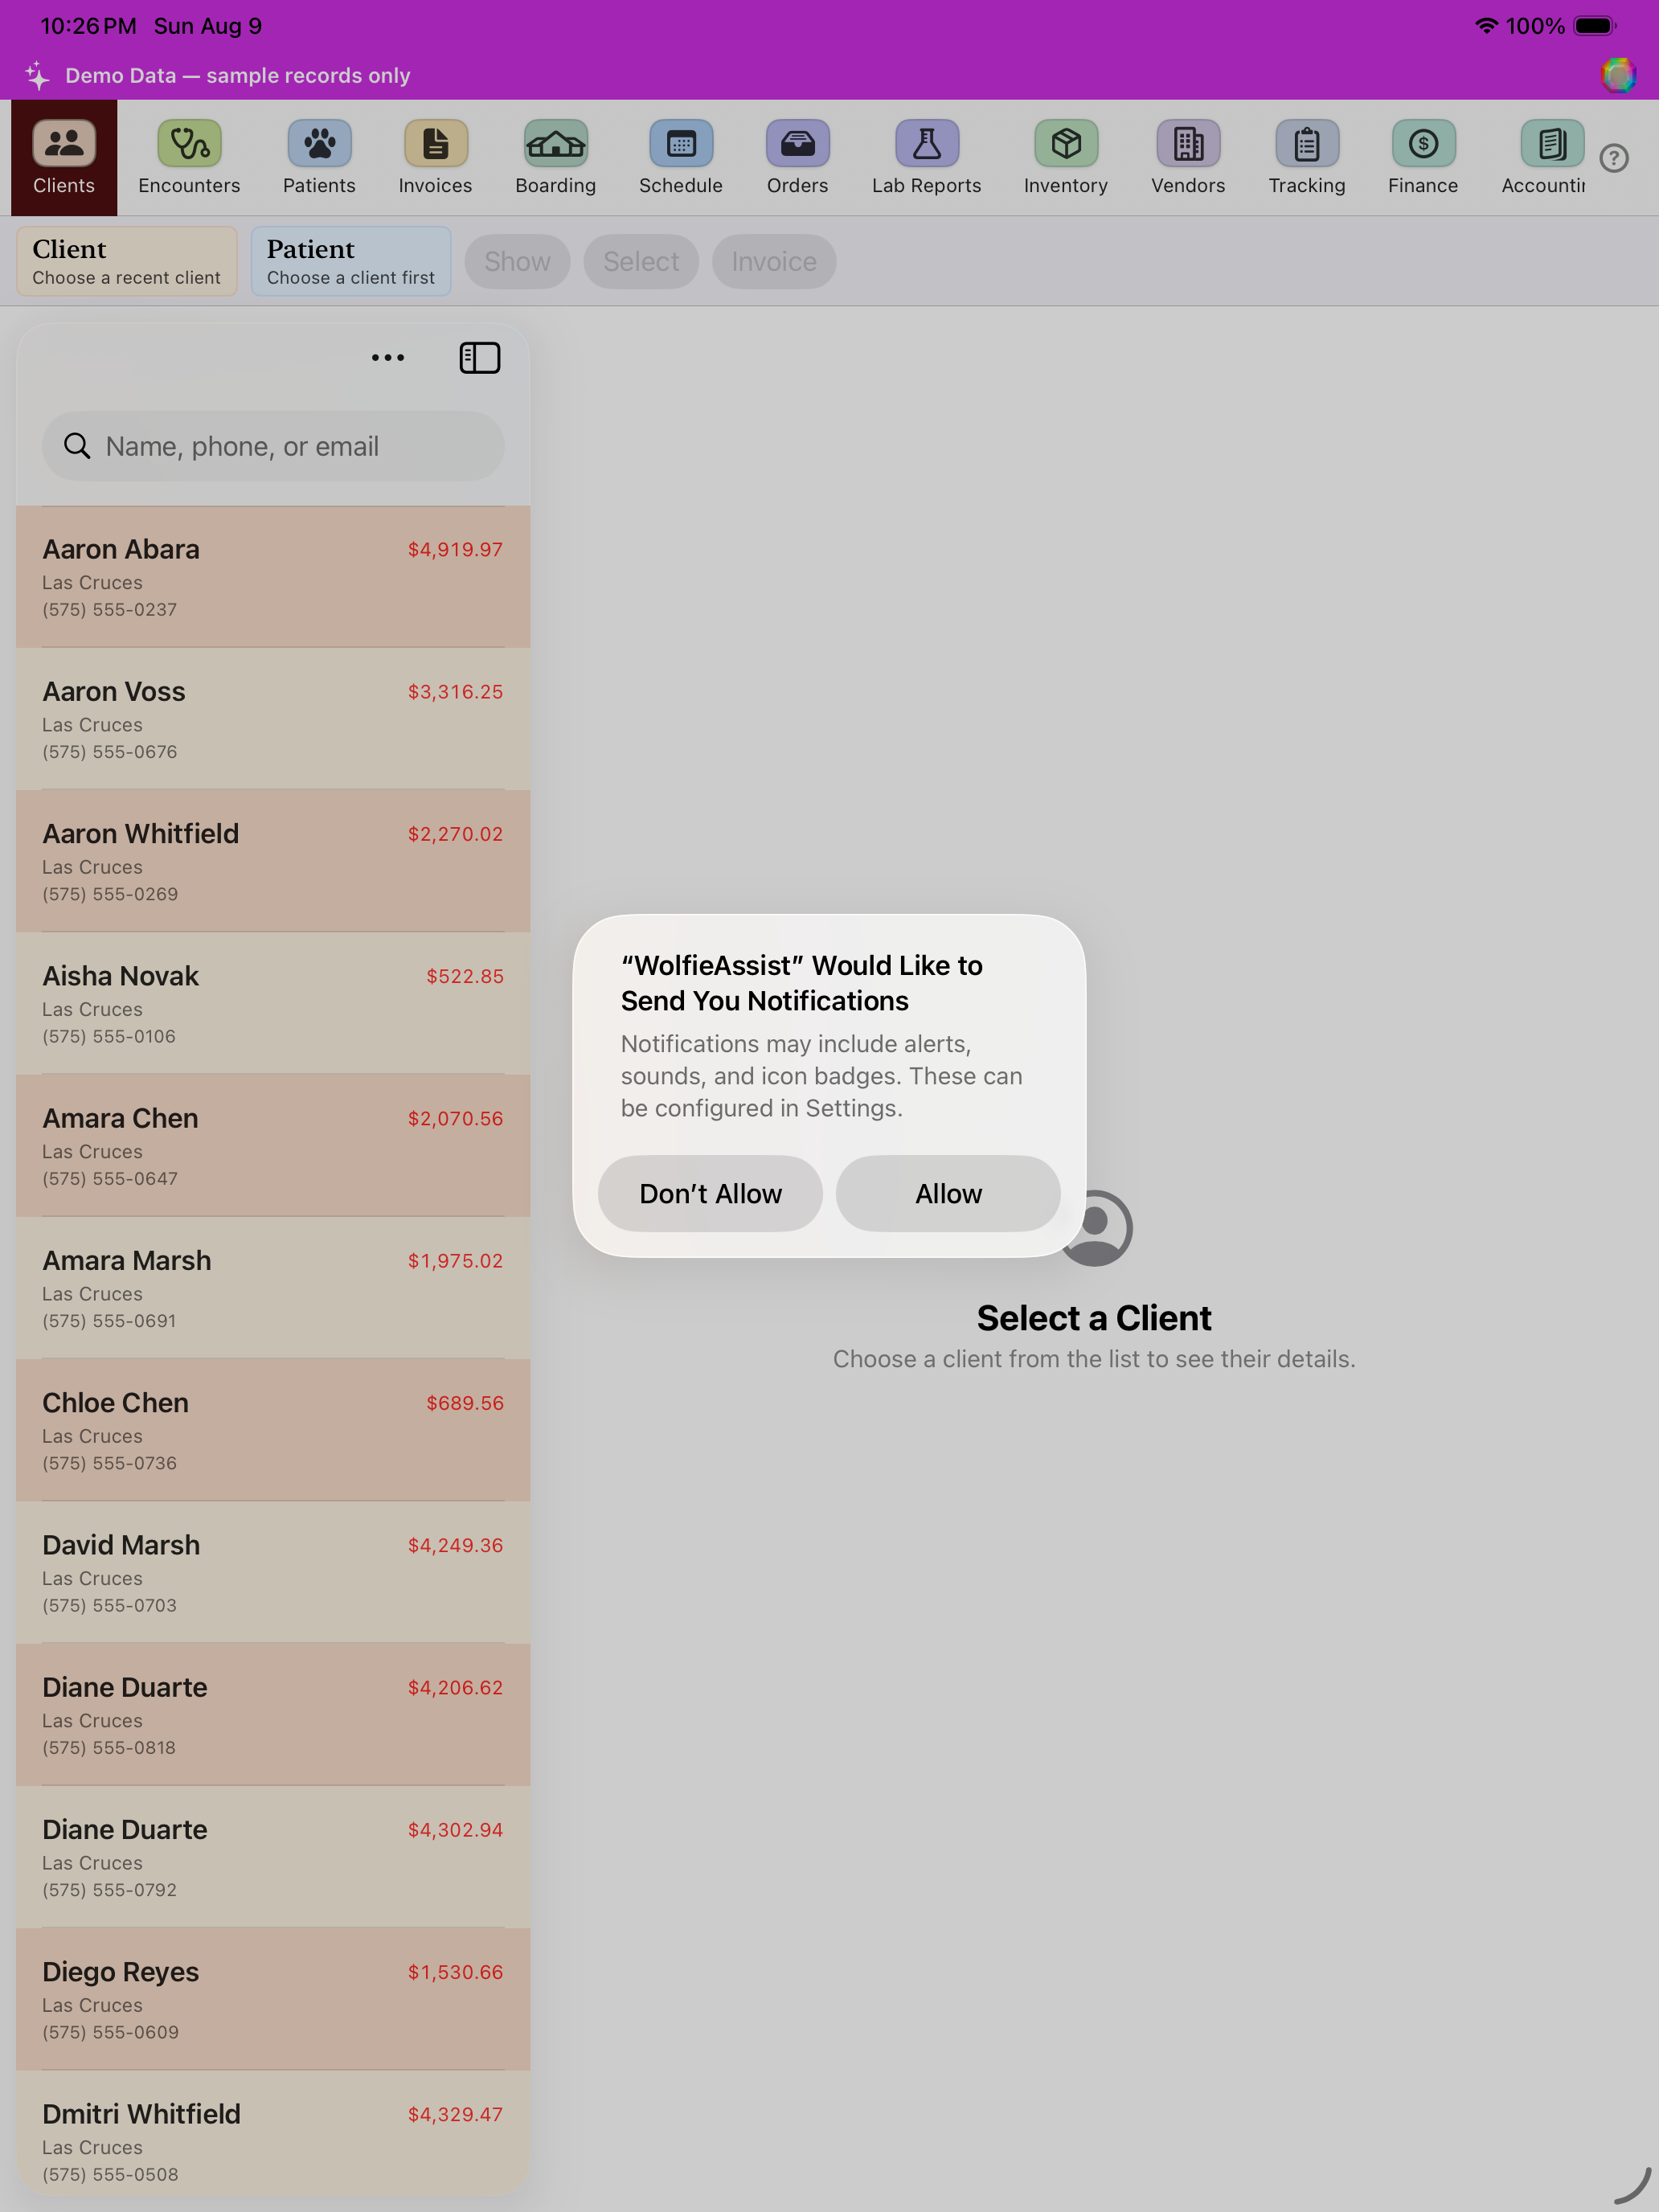Open the Tracking clipboard icon
Viewport: 1659px width, 2212px height.
tap(1307, 144)
